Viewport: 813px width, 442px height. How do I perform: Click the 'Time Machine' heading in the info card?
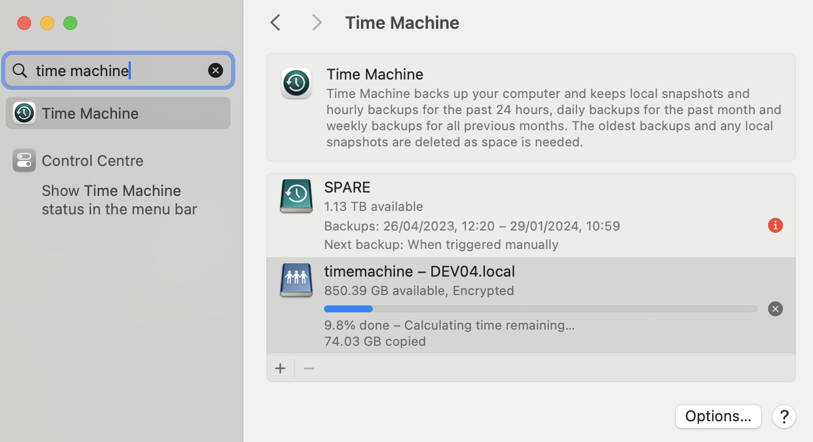tap(375, 74)
